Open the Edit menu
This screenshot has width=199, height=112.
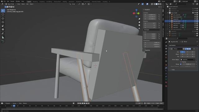click(x=8, y=1)
